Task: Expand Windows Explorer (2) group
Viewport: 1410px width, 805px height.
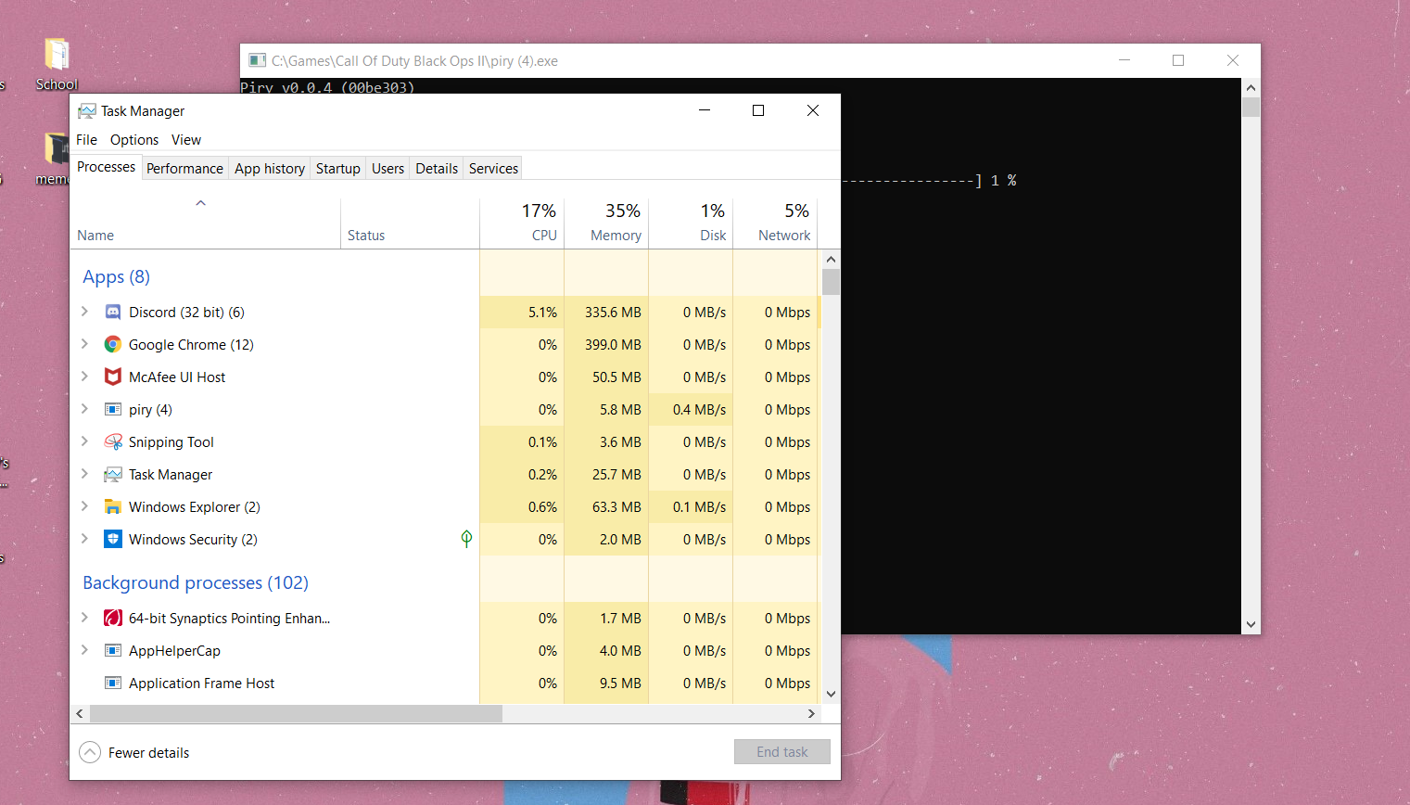Action: pos(84,506)
